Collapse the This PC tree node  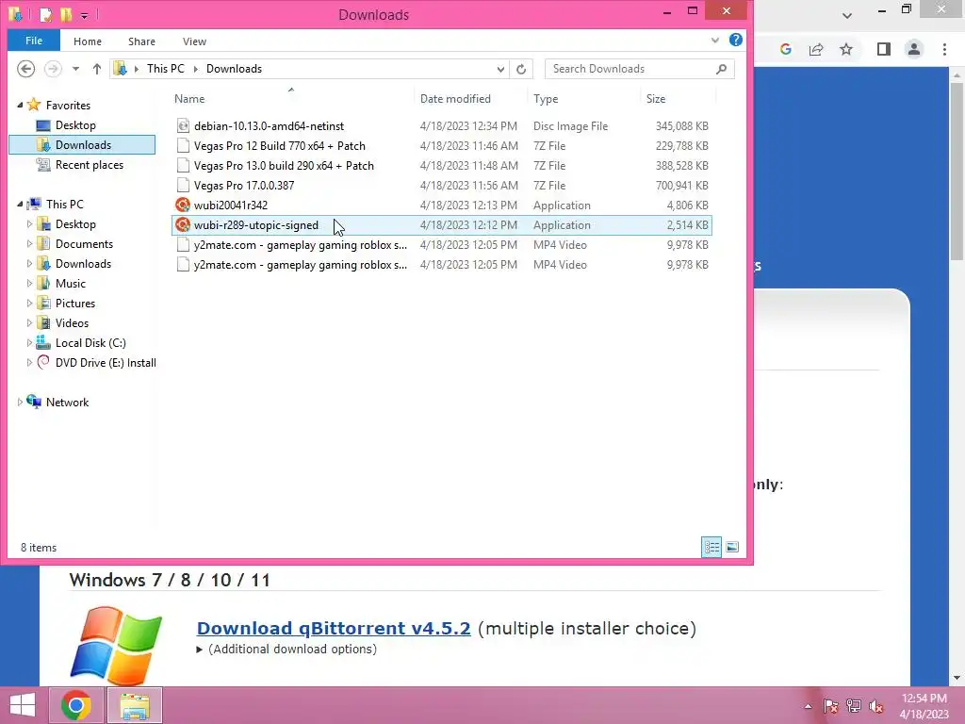point(20,205)
